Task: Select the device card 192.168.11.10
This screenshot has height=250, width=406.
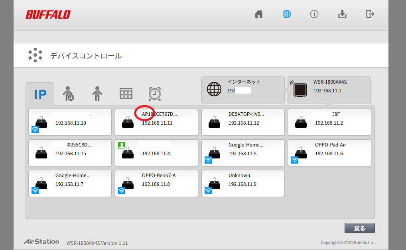Action: pos(70,122)
